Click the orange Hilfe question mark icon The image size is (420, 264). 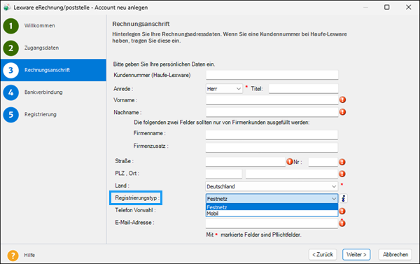pyautogui.click(x=13, y=255)
